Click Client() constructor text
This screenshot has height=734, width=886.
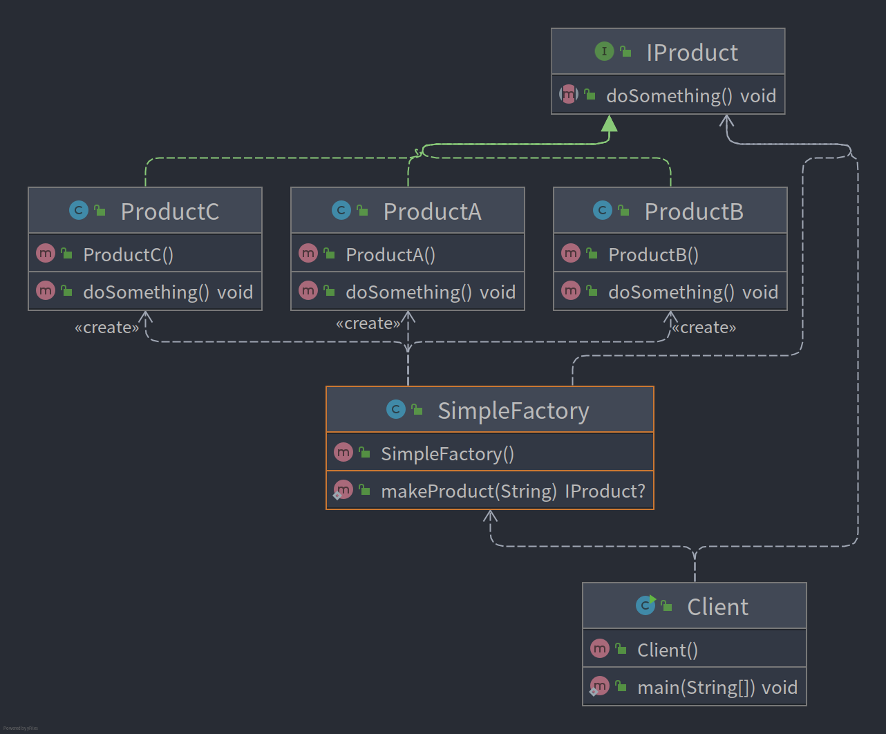[x=668, y=650]
